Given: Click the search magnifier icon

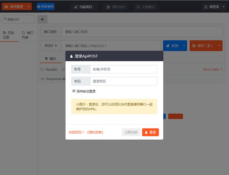Looking at the screenshot, I should point(5,19).
